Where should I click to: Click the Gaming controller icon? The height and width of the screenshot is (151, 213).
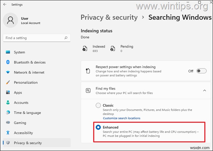click(x=8, y=123)
